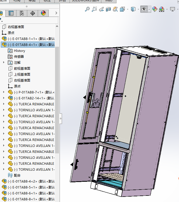This screenshot has width=179, height=202.
Task: Open Dynamic Annotation Views icon
Action: (115, 9)
